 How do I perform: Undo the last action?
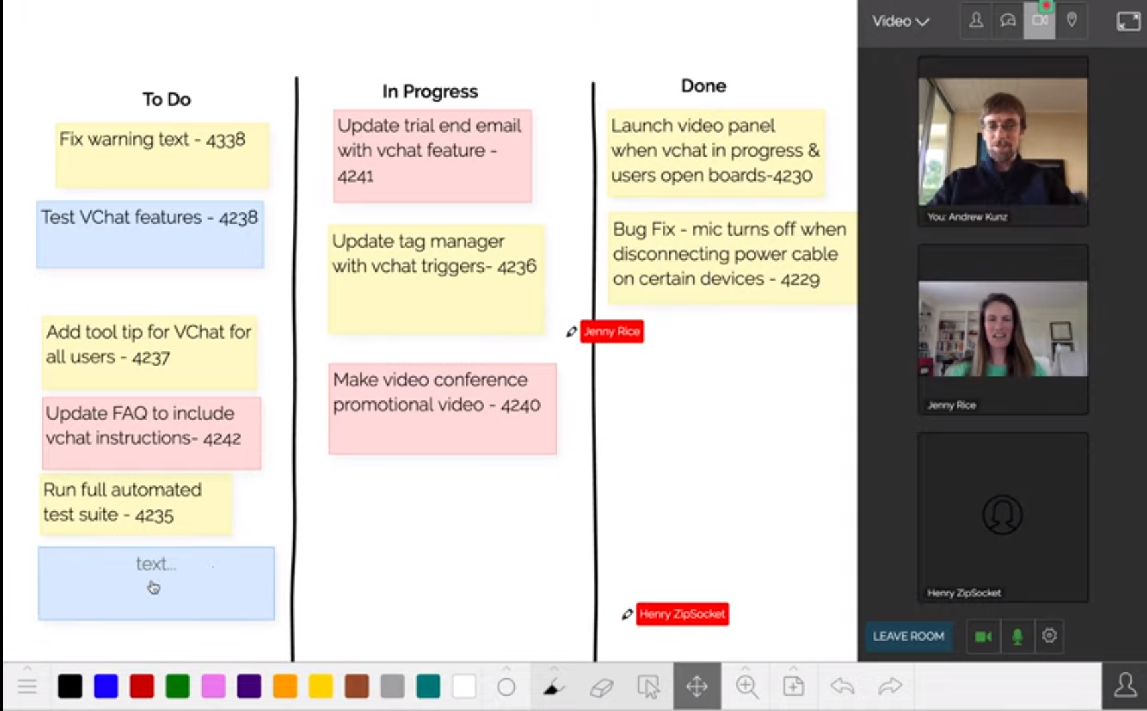[842, 686]
